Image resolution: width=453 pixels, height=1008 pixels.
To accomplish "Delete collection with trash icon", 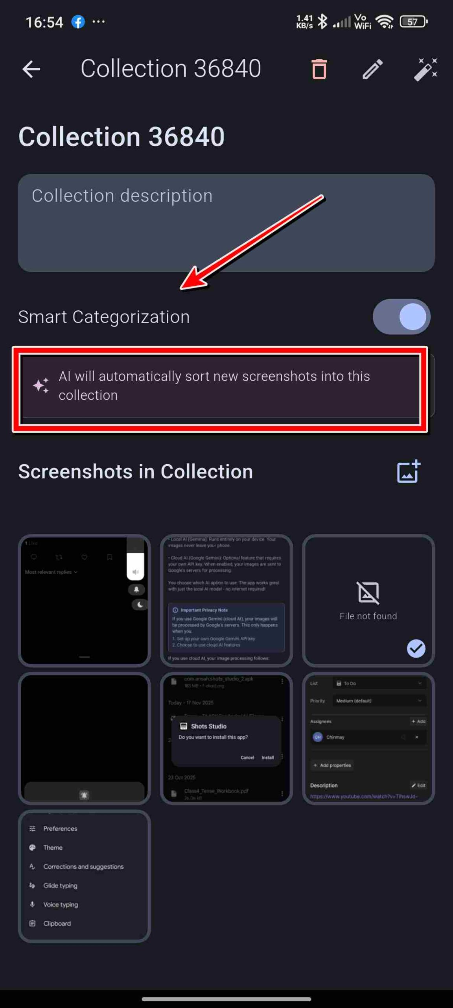I will point(319,69).
